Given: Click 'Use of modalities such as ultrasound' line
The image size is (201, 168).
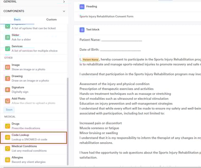Looking at the screenshot, I should point(124,99).
